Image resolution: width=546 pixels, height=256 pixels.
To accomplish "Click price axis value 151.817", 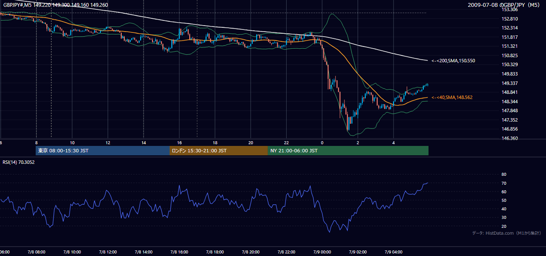I will (510, 37).
